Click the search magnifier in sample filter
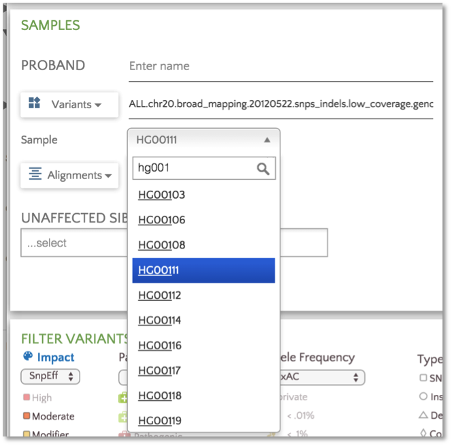The image size is (452, 446). point(263,169)
